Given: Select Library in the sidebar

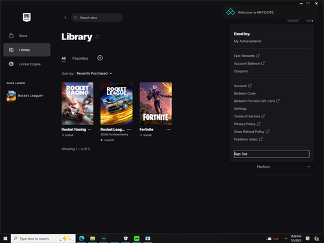Looking at the screenshot, I should click(x=27, y=50).
